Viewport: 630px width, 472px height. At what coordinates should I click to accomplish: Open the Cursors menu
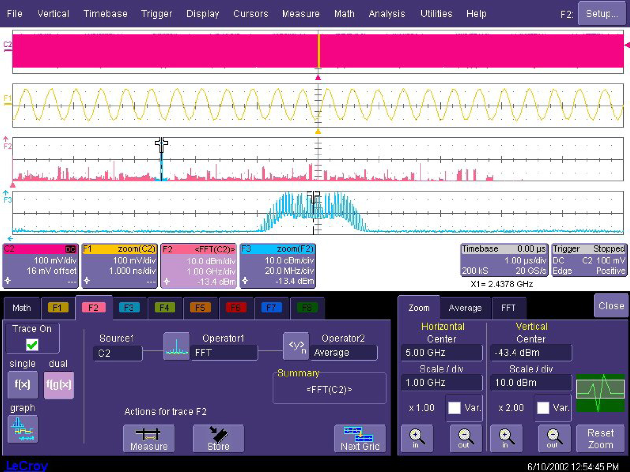click(x=251, y=14)
